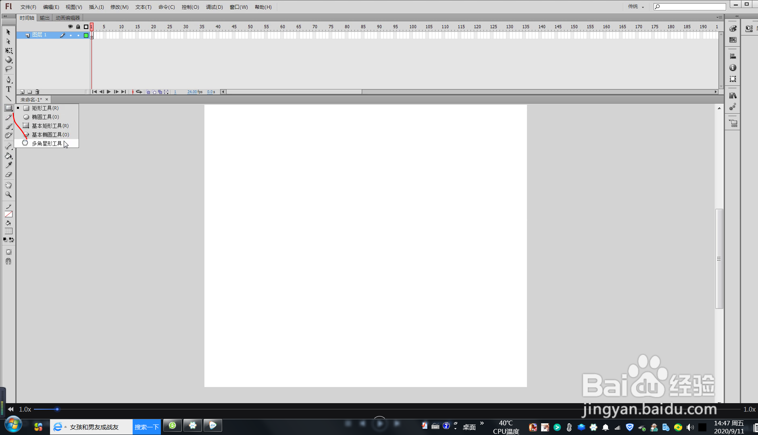Create a new layer in the timeline
Screen dimensions: 758x435
22,92
